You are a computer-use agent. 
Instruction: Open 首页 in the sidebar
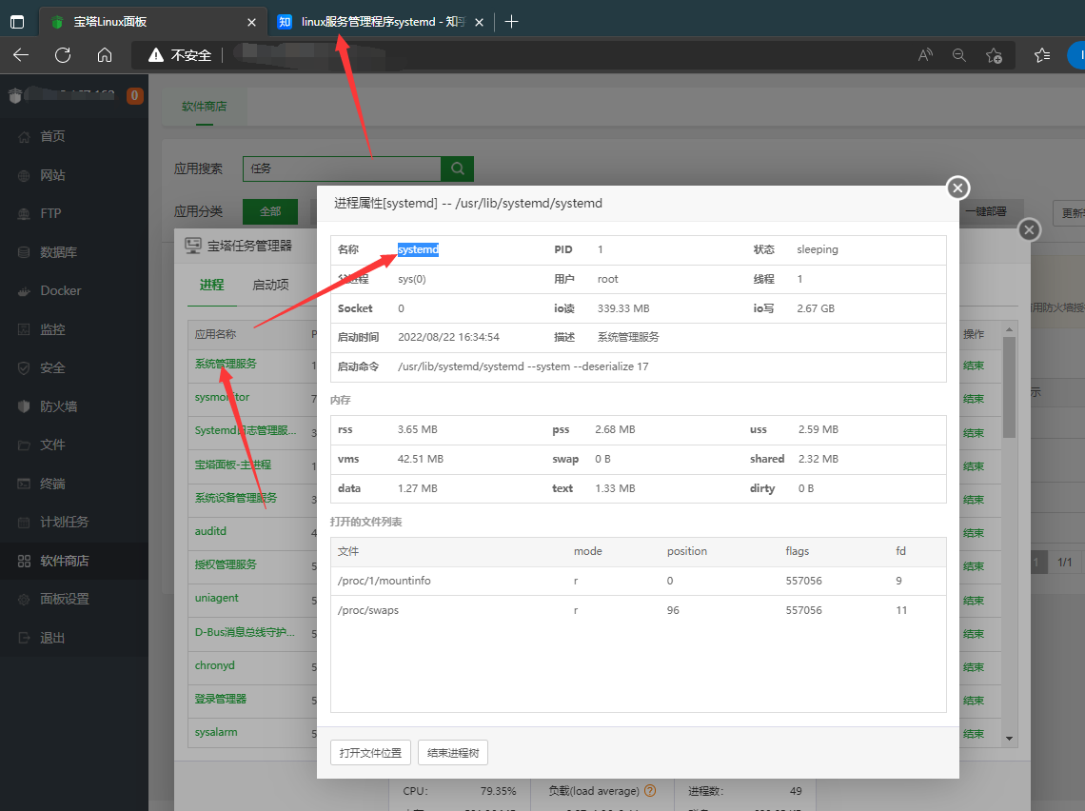tap(52, 136)
